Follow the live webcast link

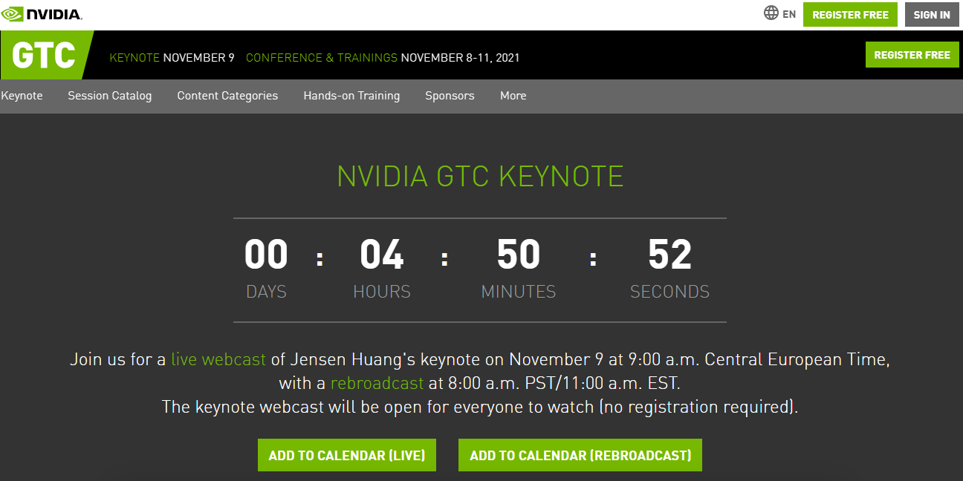tap(218, 359)
